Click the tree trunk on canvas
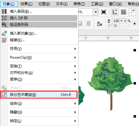The height and width of the screenshot is (126, 139). coord(111,102)
